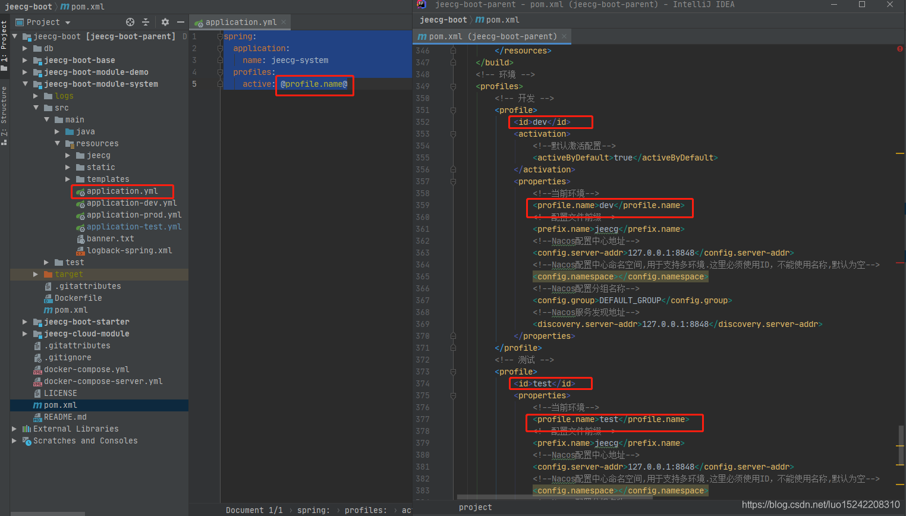The width and height of the screenshot is (906, 516).
Task: Collapse the resources folder
Action: (57, 143)
